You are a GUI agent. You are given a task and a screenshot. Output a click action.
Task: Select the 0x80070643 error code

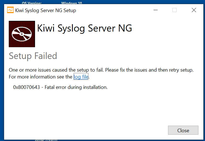25,88
